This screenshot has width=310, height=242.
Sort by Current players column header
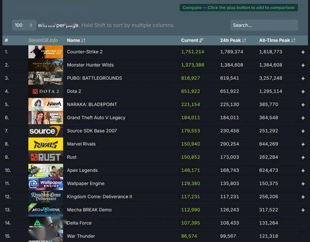click(x=192, y=40)
